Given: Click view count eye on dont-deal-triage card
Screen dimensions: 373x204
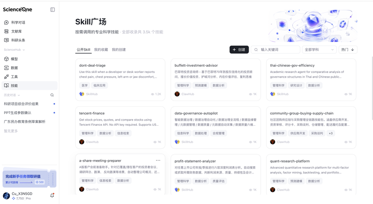Looking at the screenshot, I should pos(152,94).
